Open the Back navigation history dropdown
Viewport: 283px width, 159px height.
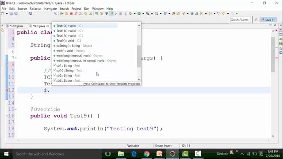pyautogui.click(x=228, y=14)
